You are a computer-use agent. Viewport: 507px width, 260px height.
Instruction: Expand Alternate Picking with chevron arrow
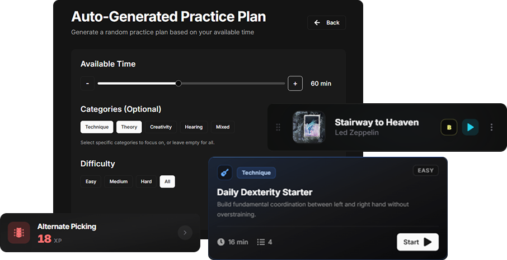tap(185, 233)
